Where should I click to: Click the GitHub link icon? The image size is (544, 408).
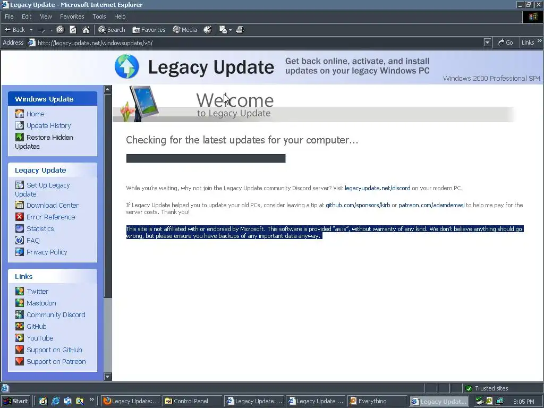pyautogui.click(x=20, y=327)
